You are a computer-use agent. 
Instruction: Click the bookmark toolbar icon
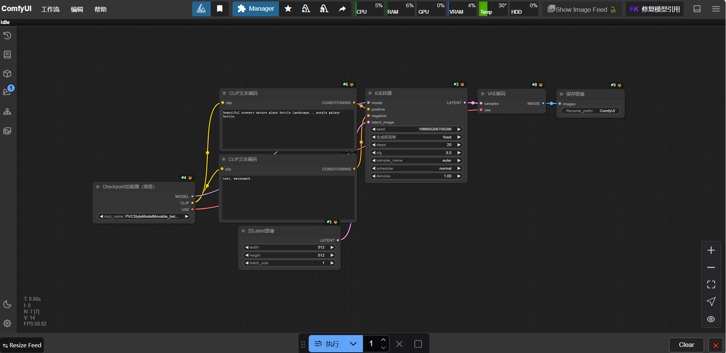point(220,9)
